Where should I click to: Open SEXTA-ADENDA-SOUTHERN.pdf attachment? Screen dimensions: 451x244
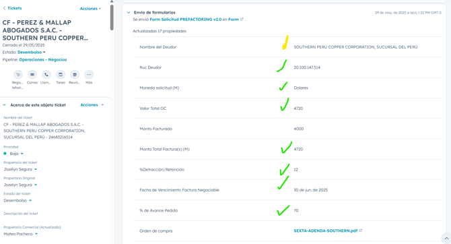point(325,231)
